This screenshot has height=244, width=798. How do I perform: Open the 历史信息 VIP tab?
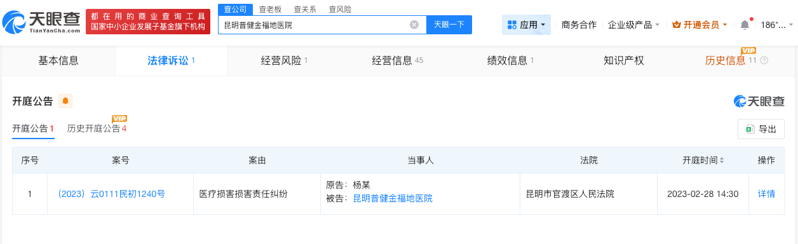[x=736, y=61]
